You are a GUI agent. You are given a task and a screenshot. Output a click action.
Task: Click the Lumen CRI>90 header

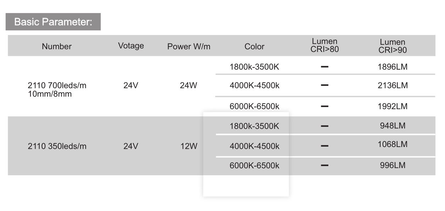point(393,46)
